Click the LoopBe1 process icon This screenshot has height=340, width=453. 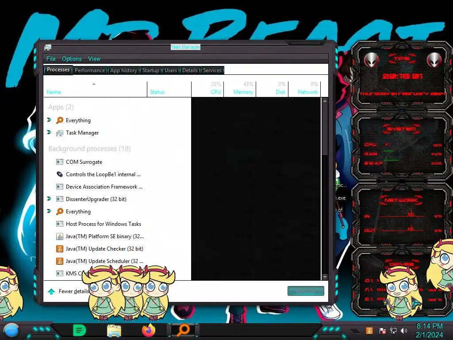pyautogui.click(x=60, y=174)
